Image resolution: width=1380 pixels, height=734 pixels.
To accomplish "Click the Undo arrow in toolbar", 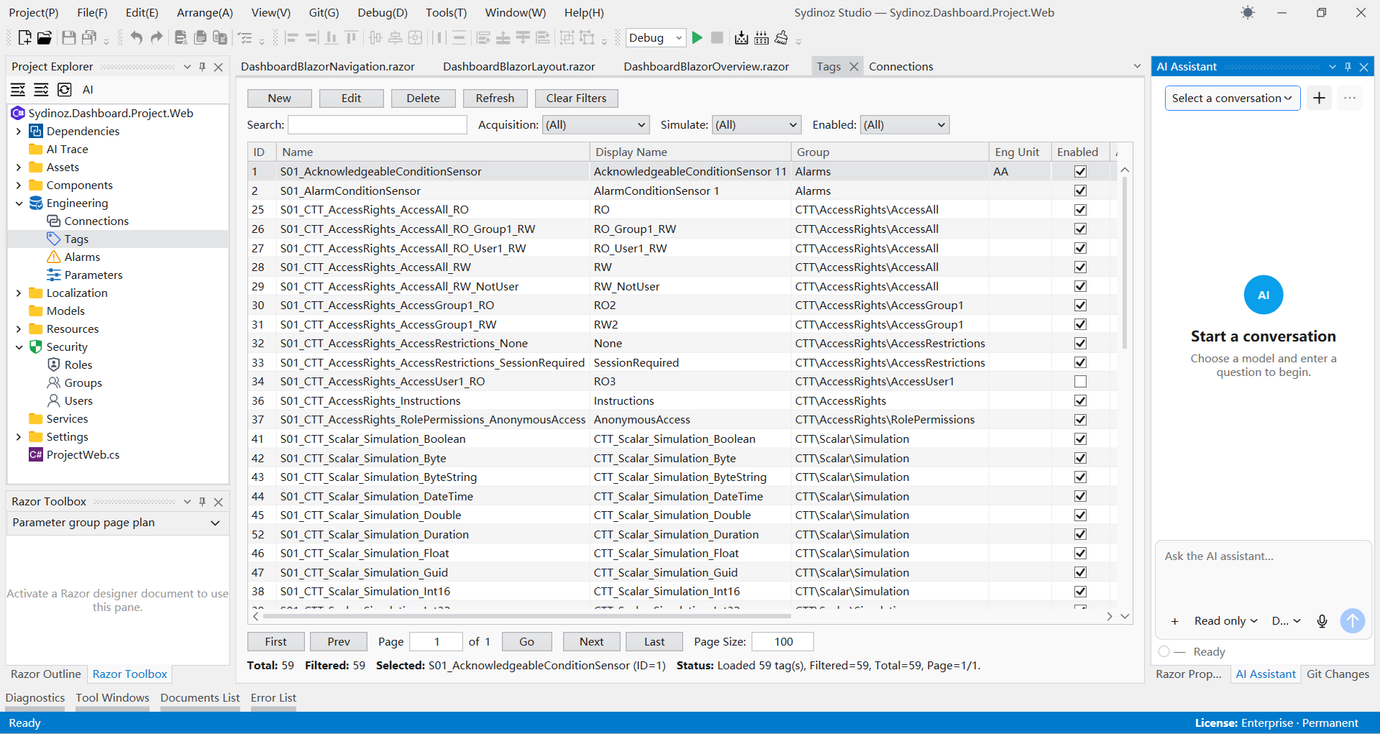I will click(x=136, y=38).
